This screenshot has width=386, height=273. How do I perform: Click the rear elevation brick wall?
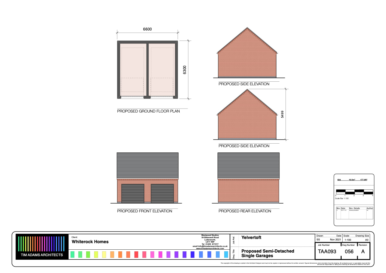click(x=248, y=190)
